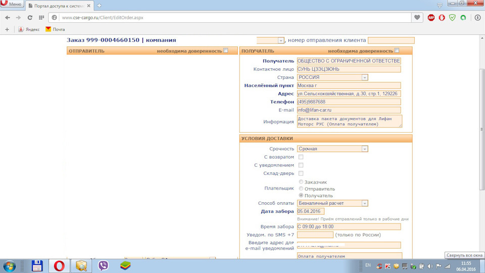
Task: Open Viber from the taskbar
Action: [103, 266]
